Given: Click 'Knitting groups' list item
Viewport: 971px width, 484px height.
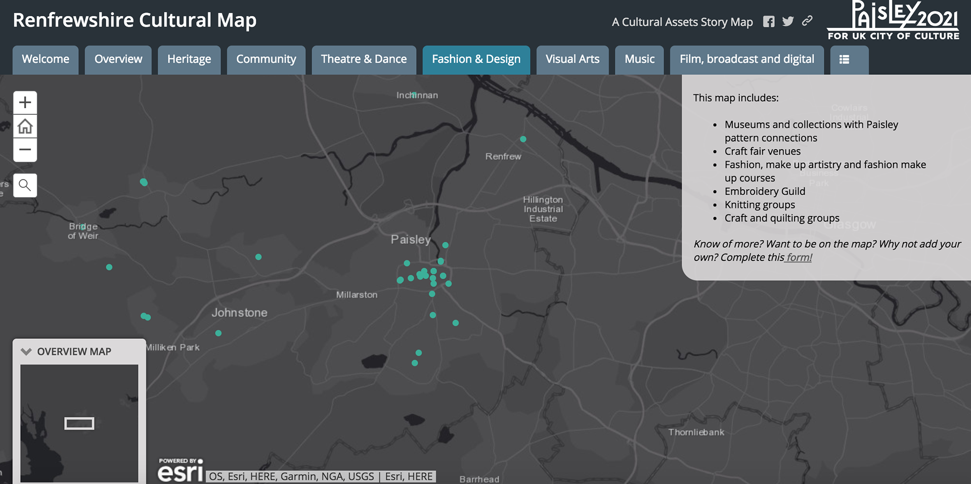Looking at the screenshot, I should (x=760, y=205).
